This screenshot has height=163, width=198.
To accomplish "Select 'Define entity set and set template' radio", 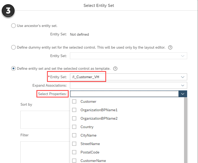I will tap(13, 69).
